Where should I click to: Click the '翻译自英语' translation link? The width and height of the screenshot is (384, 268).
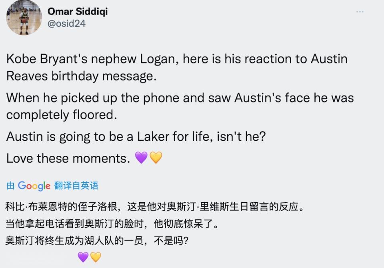coord(76,186)
